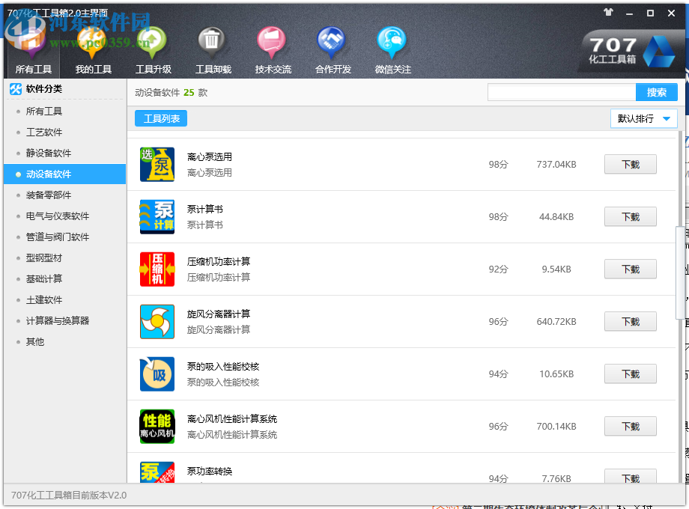Image resolution: width=689 pixels, height=509 pixels.
Task: Open the 工具升级 upgrade icon
Action: [x=153, y=50]
